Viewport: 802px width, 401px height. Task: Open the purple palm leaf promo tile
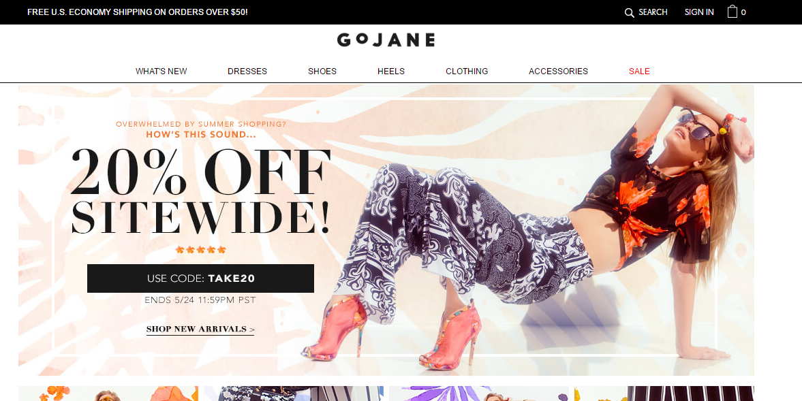click(x=478, y=394)
